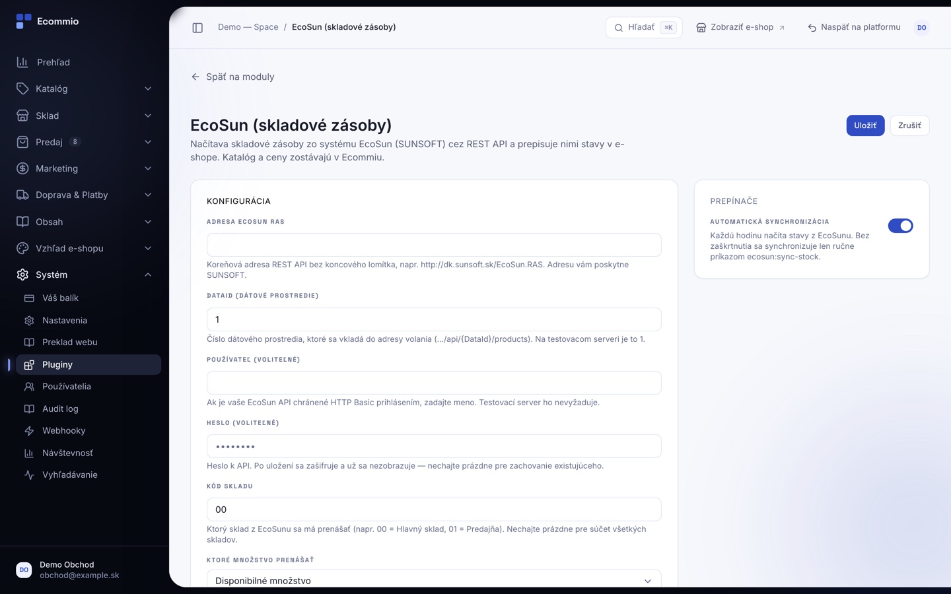Expand the Katalóg menu chevron
The height and width of the screenshot is (594, 951).
tap(148, 89)
